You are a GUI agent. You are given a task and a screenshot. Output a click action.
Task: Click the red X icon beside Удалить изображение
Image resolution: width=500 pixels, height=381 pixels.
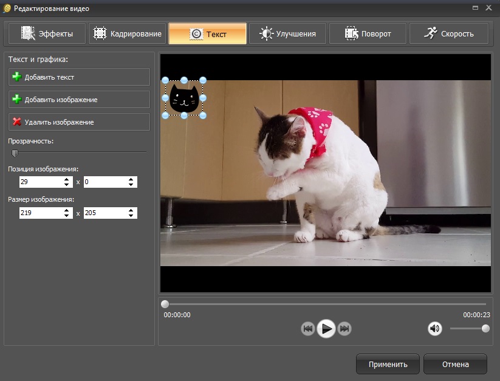(17, 122)
